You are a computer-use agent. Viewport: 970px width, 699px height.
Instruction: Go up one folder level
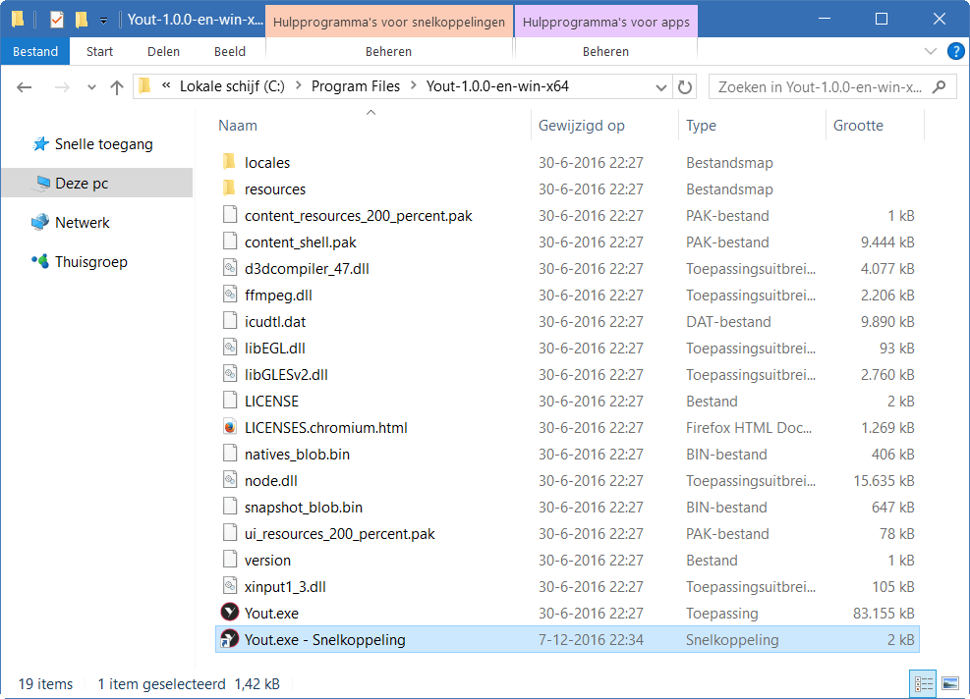coord(116,87)
